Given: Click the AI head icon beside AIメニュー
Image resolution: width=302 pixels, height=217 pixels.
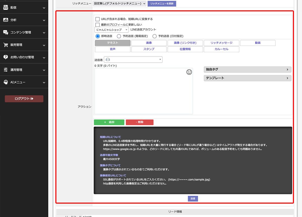Looking at the screenshot, I should [x=6, y=82].
